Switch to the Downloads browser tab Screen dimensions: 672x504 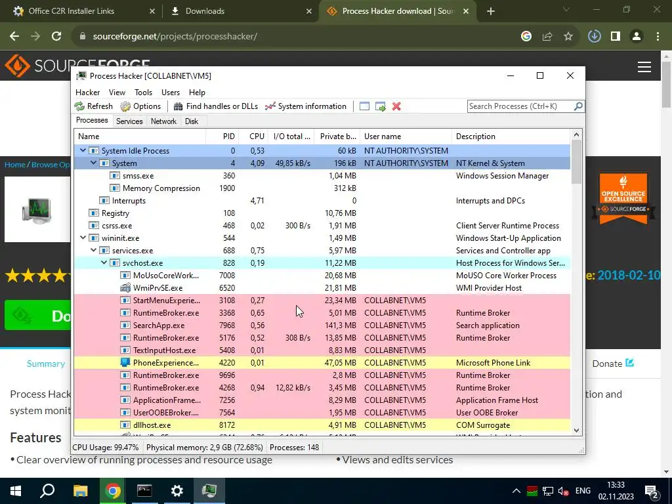pos(240,11)
